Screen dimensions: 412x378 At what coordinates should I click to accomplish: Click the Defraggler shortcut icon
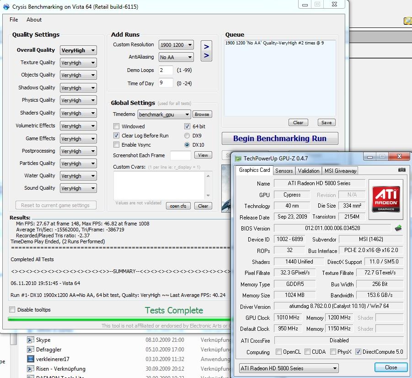[31, 350]
